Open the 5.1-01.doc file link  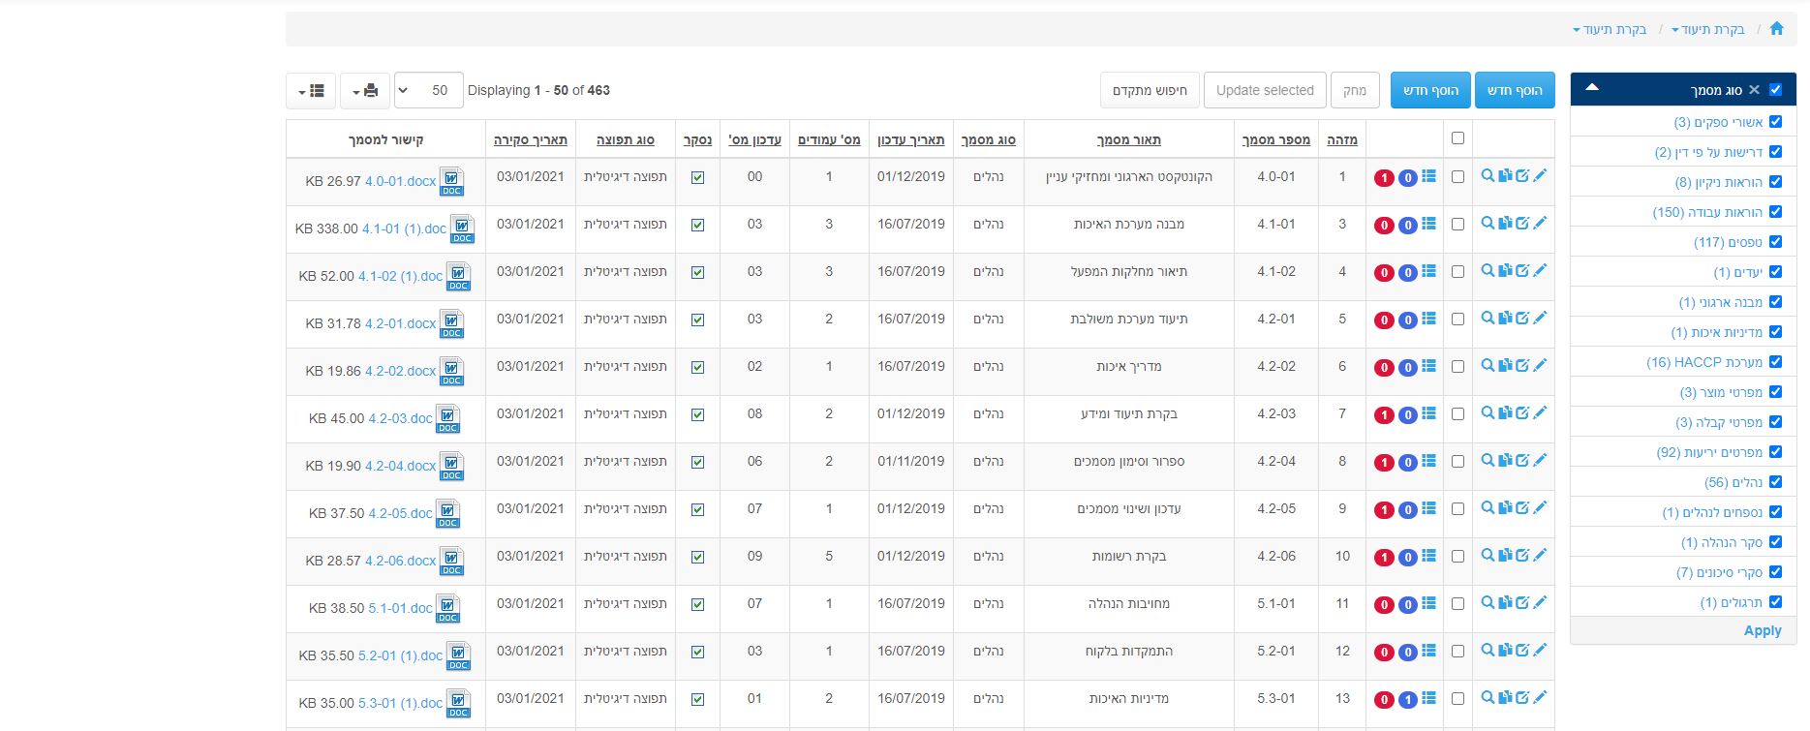400,608
